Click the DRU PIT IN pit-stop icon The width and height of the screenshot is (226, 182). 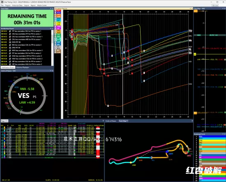10,48
